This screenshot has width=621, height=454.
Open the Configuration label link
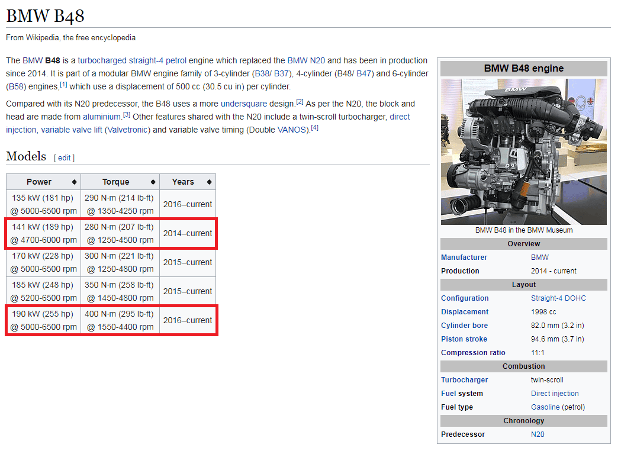[465, 298]
